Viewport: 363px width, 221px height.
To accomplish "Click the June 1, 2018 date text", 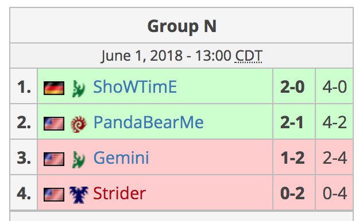I will click(x=142, y=56).
